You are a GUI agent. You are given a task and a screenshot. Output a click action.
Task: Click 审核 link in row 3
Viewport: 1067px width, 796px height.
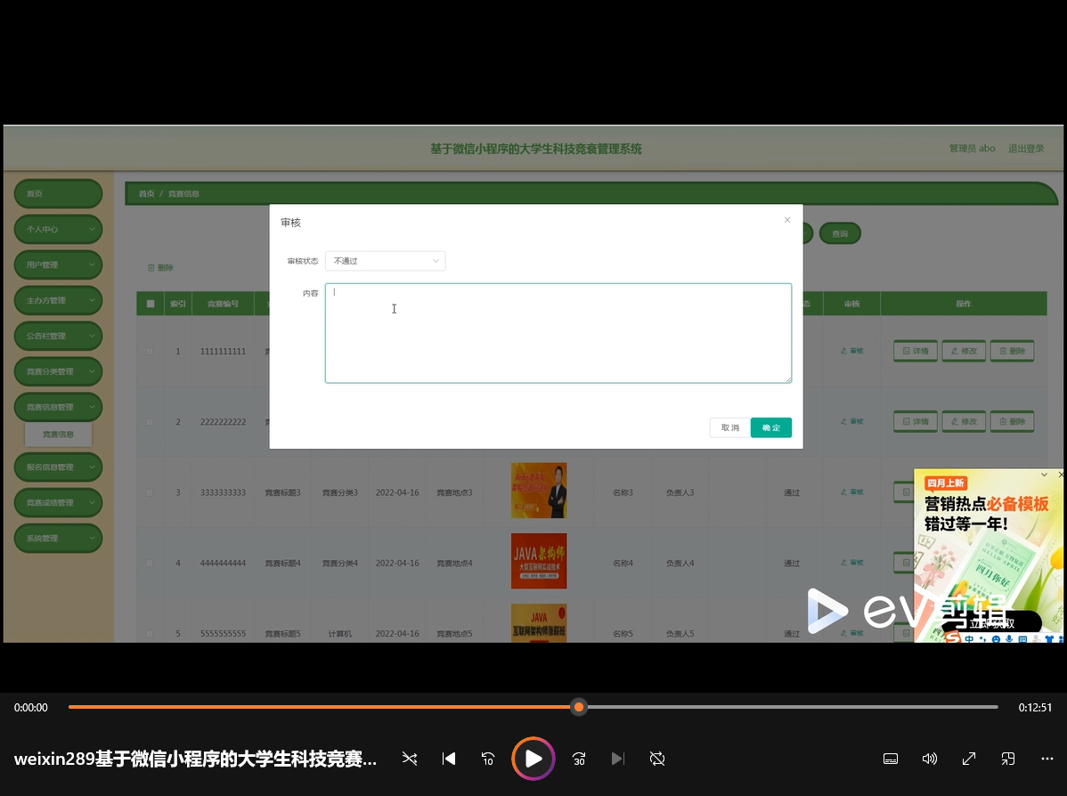[852, 491]
